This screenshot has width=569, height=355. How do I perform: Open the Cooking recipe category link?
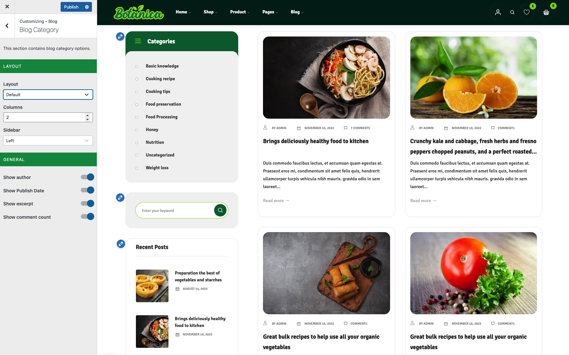160,79
